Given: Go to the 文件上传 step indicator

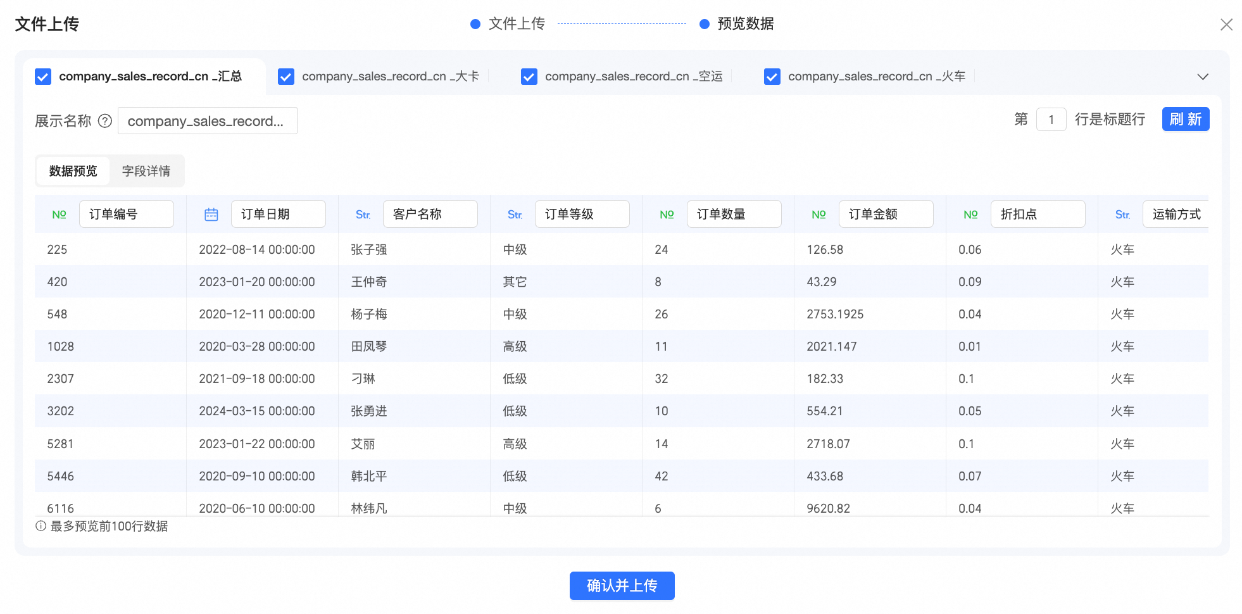Looking at the screenshot, I should tap(508, 24).
